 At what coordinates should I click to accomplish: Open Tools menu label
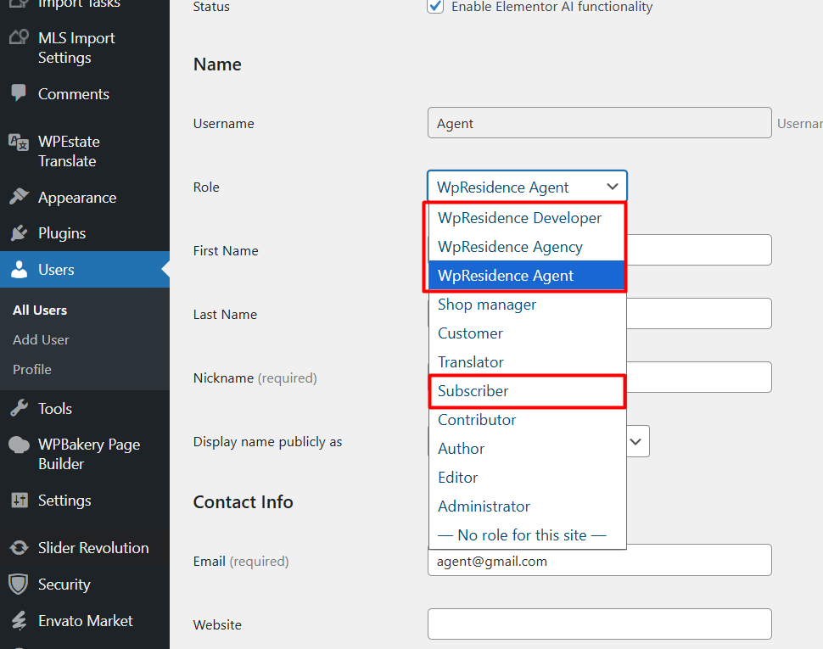(x=55, y=409)
